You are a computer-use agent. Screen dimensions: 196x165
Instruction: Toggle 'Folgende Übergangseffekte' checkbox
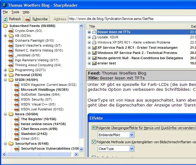pos(94,128)
